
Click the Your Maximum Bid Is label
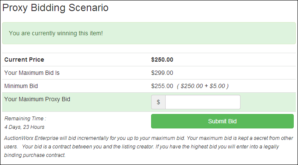point(32,73)
